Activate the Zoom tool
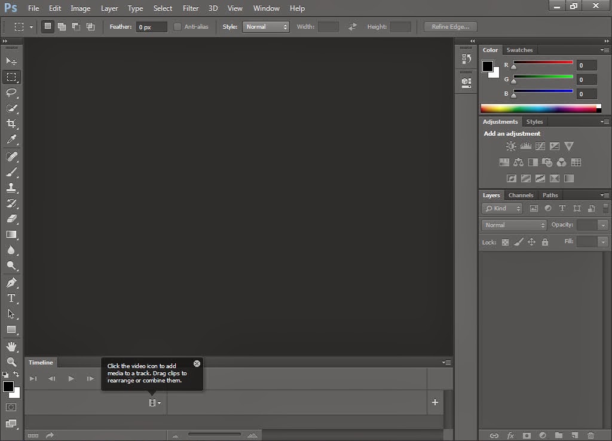 tap(11, 362)
